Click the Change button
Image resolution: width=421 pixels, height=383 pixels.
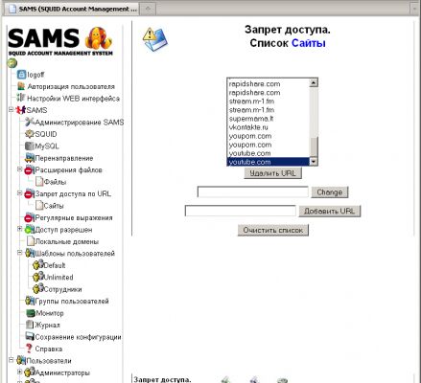(x=330, y=192)
